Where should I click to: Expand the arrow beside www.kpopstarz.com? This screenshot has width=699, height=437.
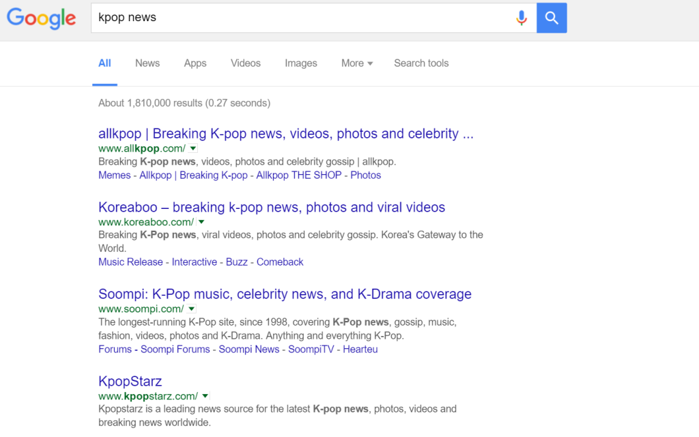tap(205, 396)
